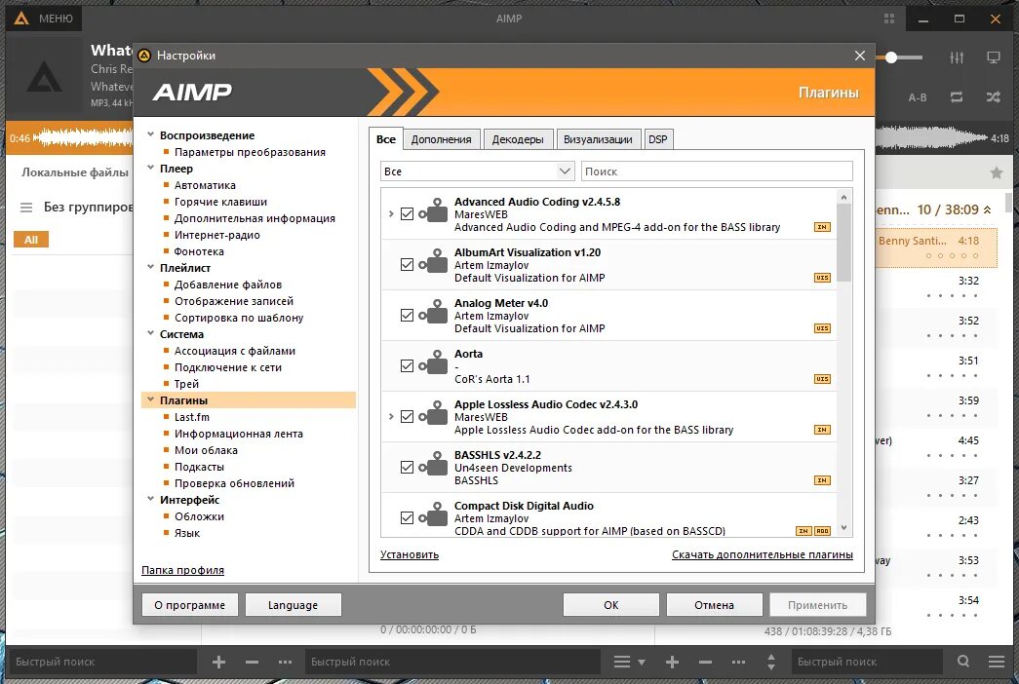The image size is (1019, 684).
Task: Click plus icon in left bottom toolbar
Action: 218,662
